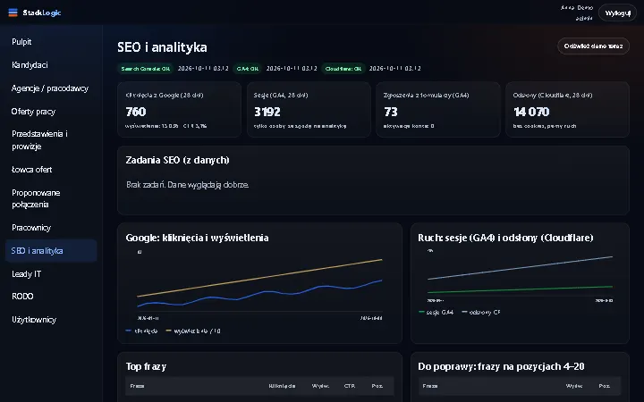This screenshot has height=402, width=644.
Task: Select the active SEO i analityka item
Action: coord(51,251)
